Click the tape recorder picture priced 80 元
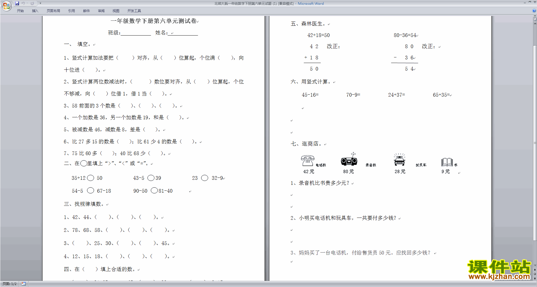 [349, 160]
